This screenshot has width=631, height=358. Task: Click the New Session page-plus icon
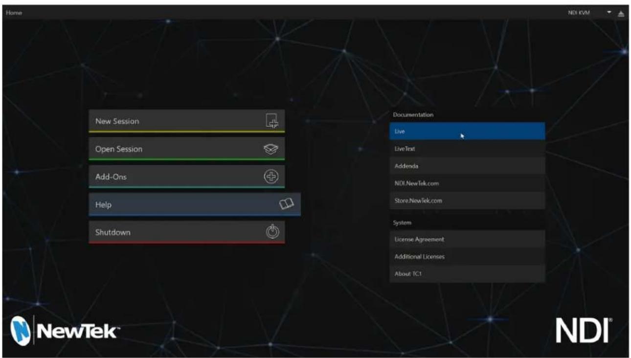[272, 121]
